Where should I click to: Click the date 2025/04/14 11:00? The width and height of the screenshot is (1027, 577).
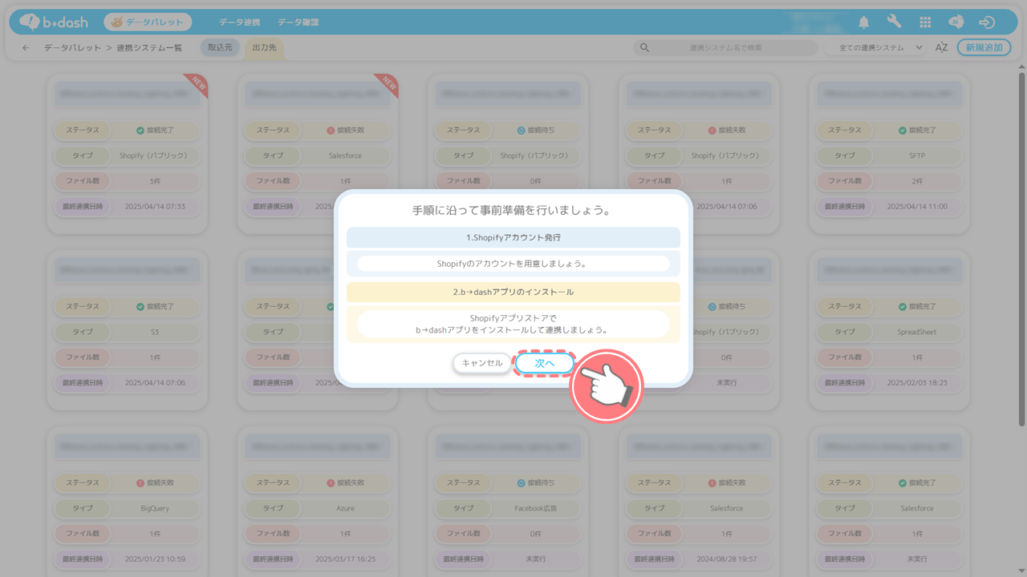point(916,206)
